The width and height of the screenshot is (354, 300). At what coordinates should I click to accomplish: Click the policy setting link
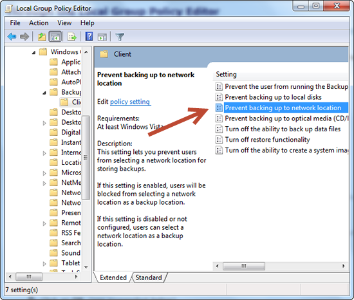[130, 102]
